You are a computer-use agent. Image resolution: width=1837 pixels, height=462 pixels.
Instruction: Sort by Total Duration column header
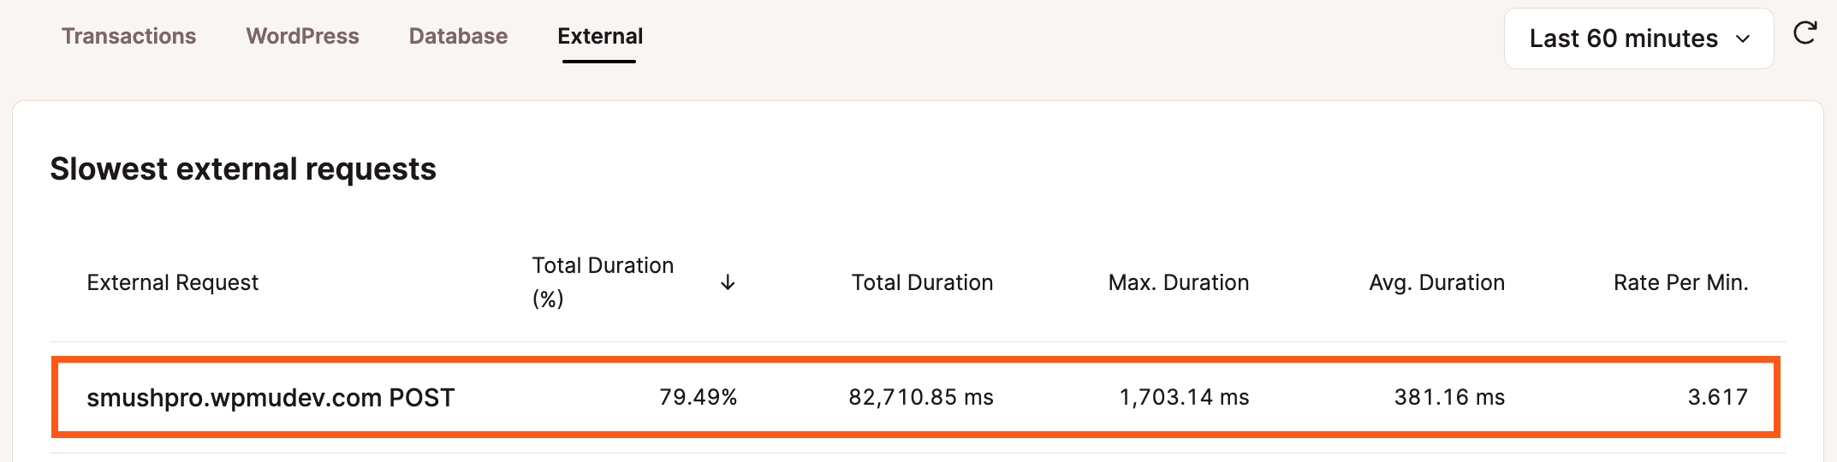pos(922,282)
